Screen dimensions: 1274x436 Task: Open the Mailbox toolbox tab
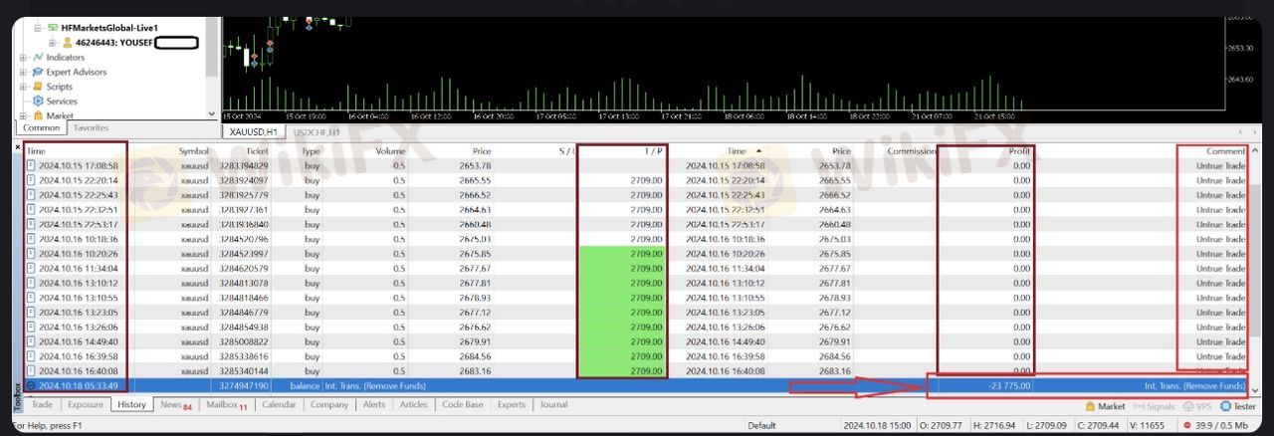pos(227,405)
